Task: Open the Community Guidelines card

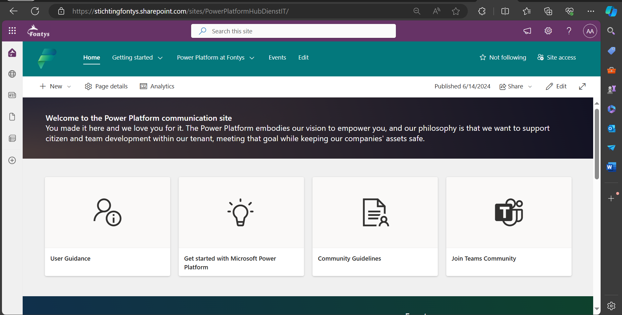Action: [x=375, y=226]
